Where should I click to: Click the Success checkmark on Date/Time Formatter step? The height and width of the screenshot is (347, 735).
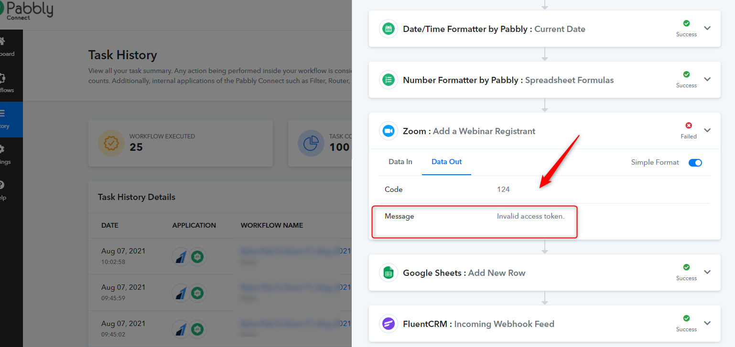[686, 23]
